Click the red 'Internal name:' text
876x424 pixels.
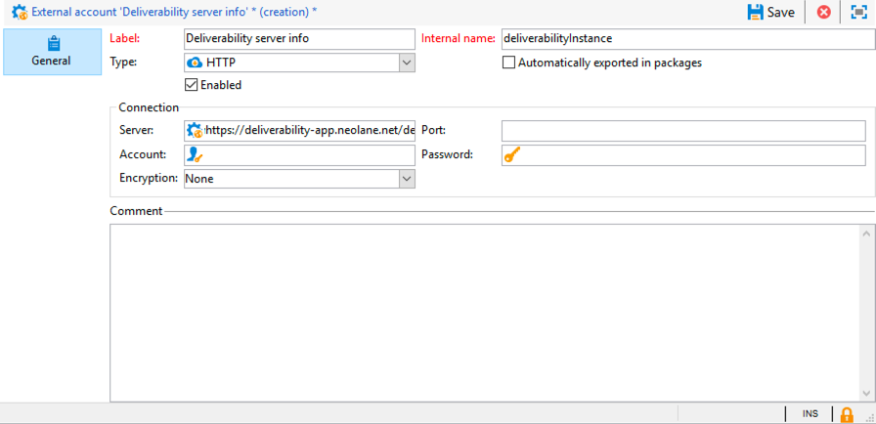pos(459,38)
